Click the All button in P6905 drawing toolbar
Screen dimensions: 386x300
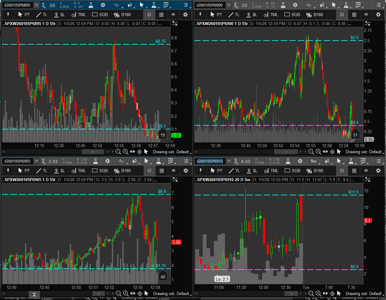coord(173,171)
